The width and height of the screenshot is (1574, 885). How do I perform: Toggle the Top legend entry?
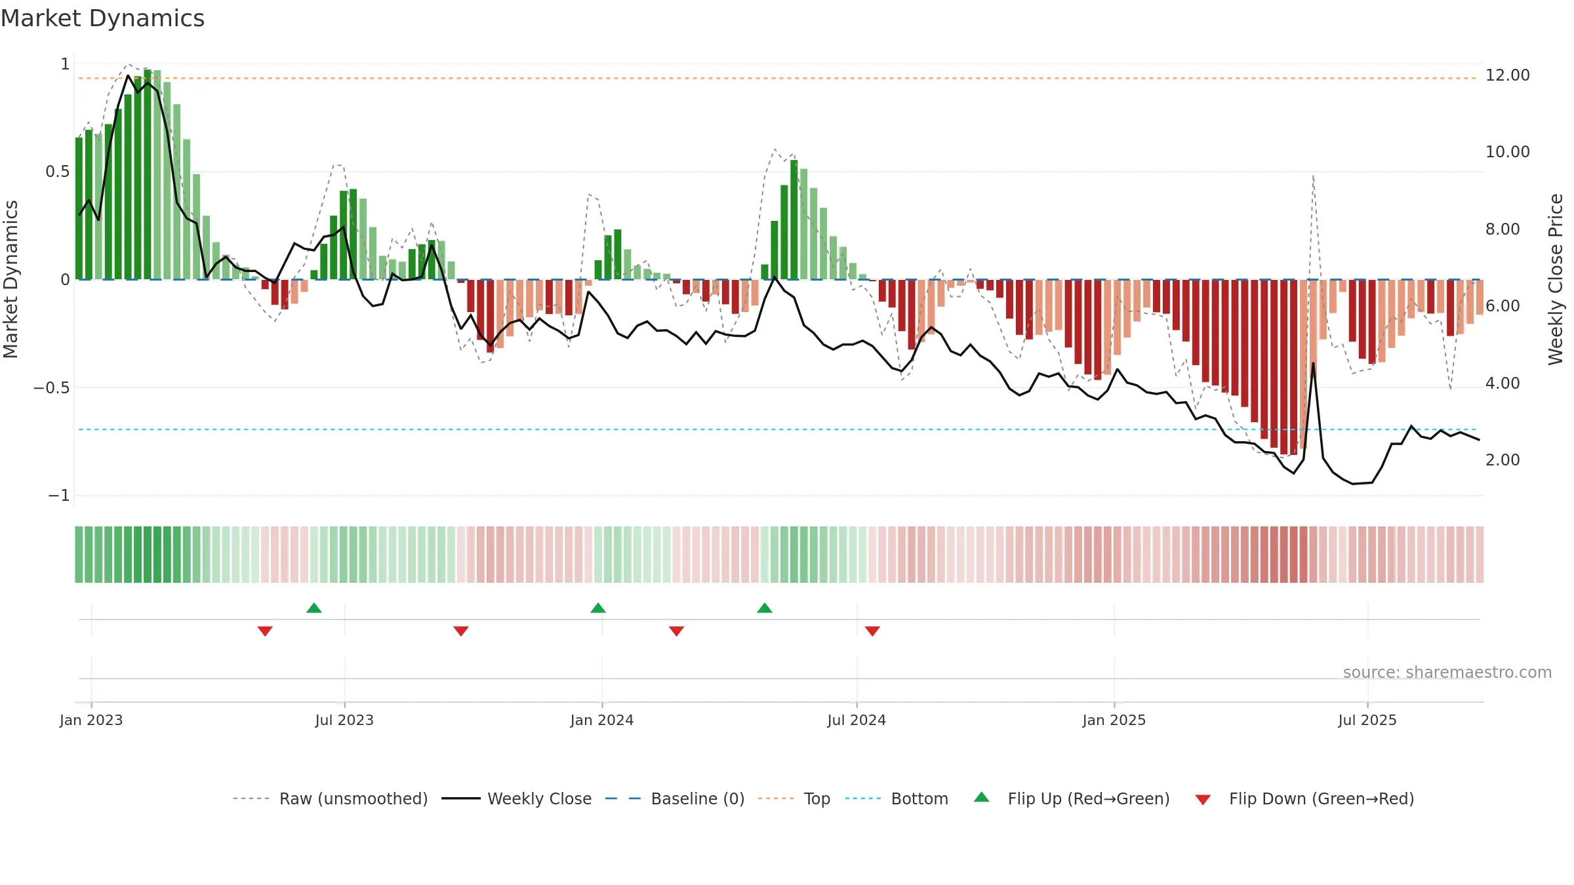click(x=794, y=798)
